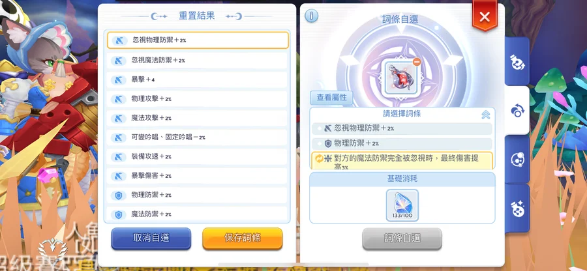The width and height of the screenshot is (587, 271).
Task: Select 魔法防禦+2% shield entry in results
Action: click(198, 214)
